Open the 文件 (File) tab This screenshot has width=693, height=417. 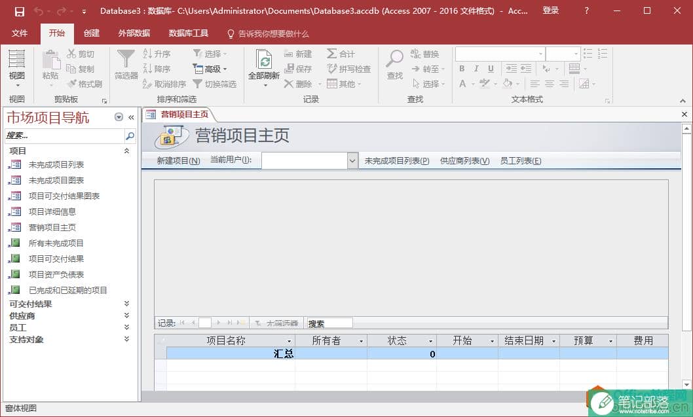click(x=20, y=33)
